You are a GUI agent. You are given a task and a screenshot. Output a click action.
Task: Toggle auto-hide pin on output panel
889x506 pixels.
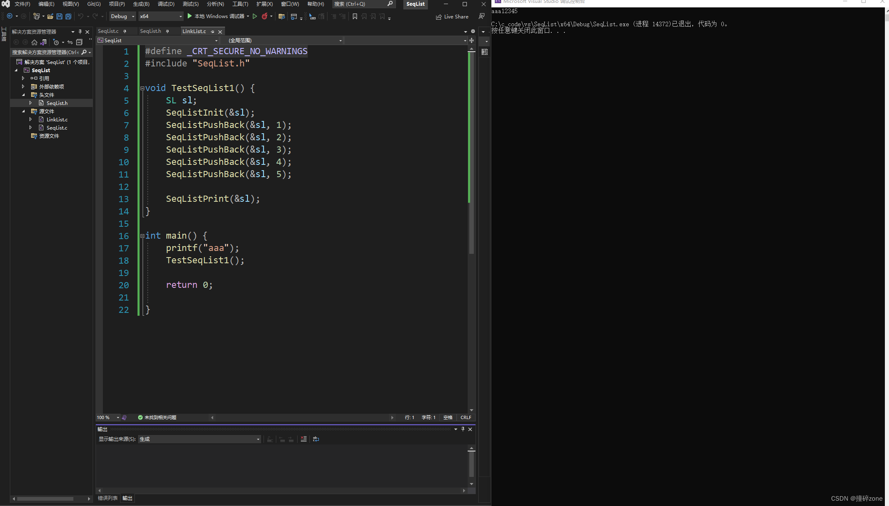(x=463, y=429)
